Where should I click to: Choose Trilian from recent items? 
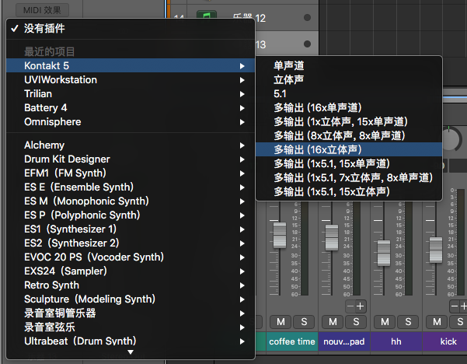pos(131,94)
